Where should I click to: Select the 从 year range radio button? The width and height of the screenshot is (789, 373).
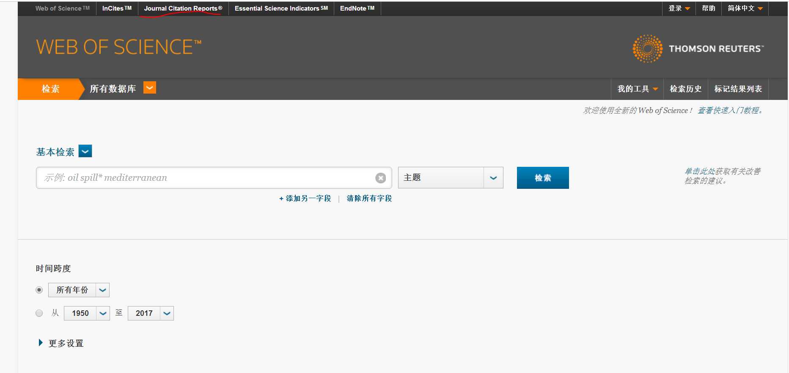(39, 313)
